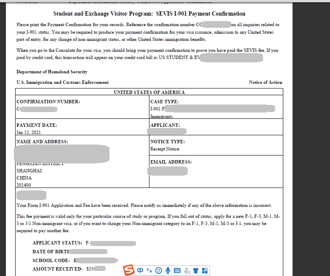
Task: Open the skin shirt icon
Action: click(x=196, y=271)
